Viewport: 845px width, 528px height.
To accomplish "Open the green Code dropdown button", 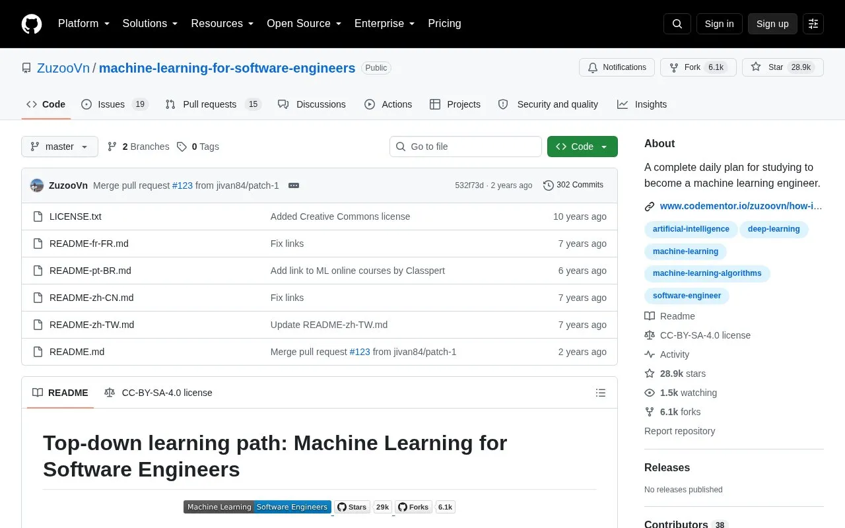I will (582, 147).
